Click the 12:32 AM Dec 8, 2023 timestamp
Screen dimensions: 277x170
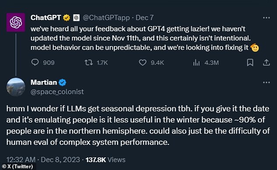pos(43,160)
